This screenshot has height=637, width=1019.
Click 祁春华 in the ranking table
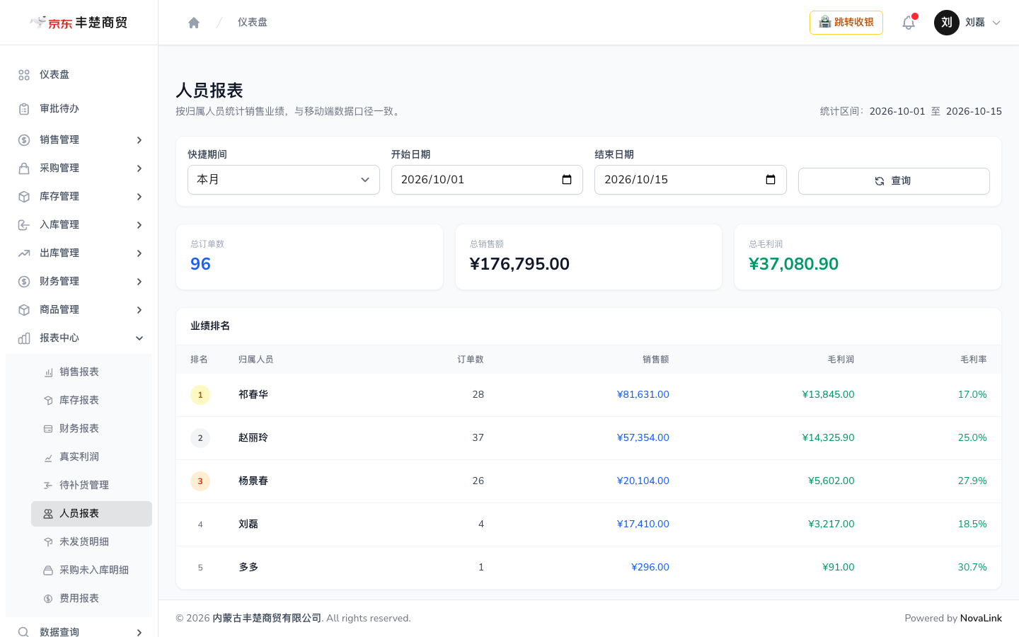click(253, 395)
